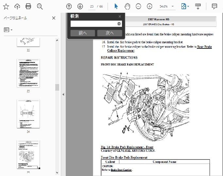The height and width of the screenshot is (176, 223).
Task: Select page 24 thumbnail
Action: coord(28,114)
